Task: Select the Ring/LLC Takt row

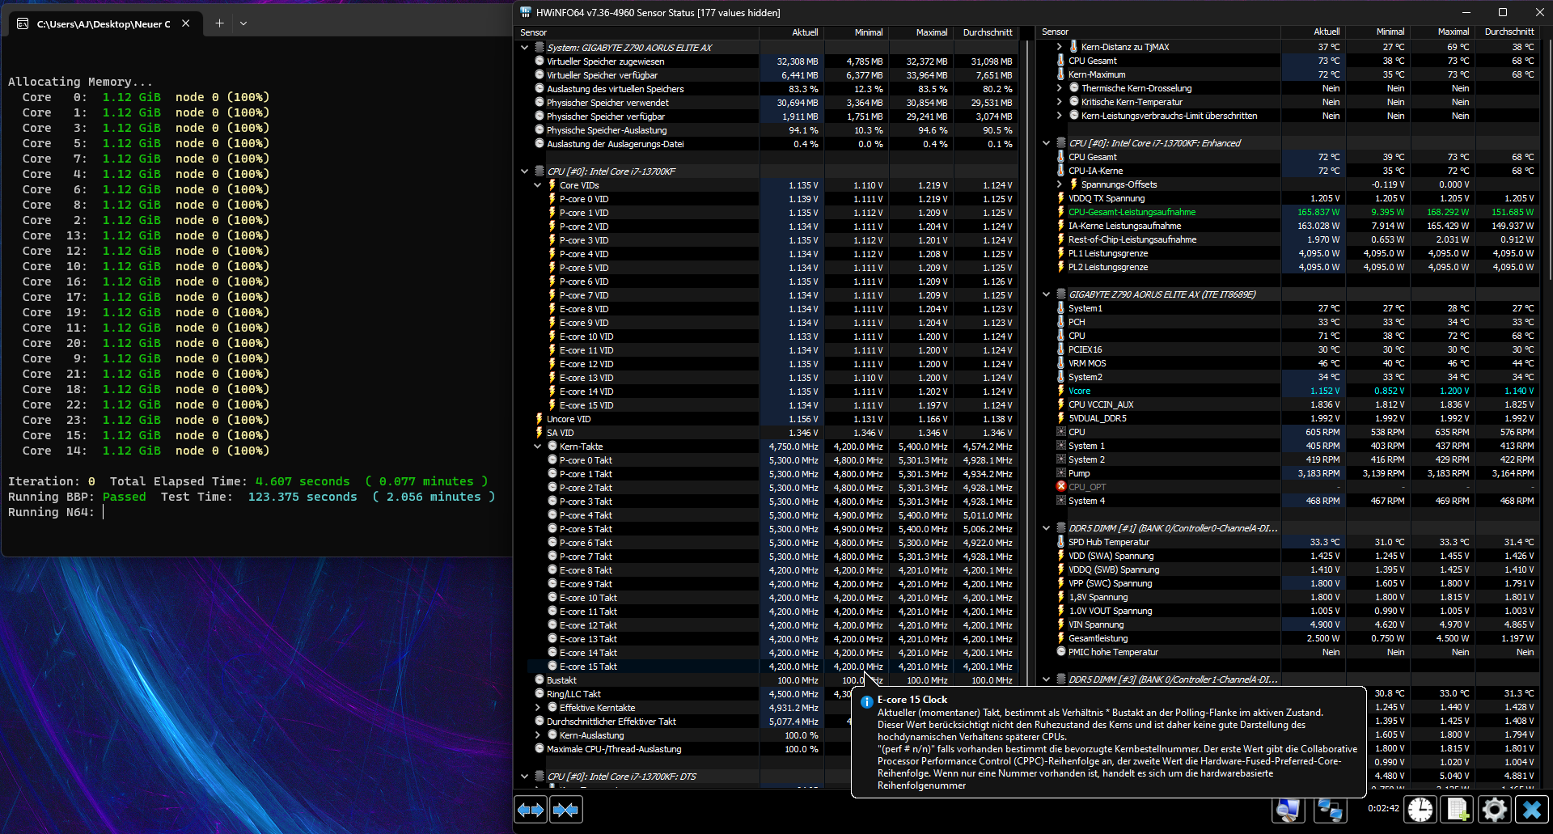Action: tap(767, 694)
